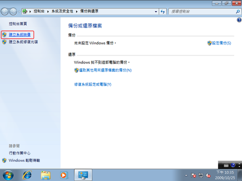Open 建立系統修復光碟
This screenshot has height=181, width=242.
coord(23,42)
